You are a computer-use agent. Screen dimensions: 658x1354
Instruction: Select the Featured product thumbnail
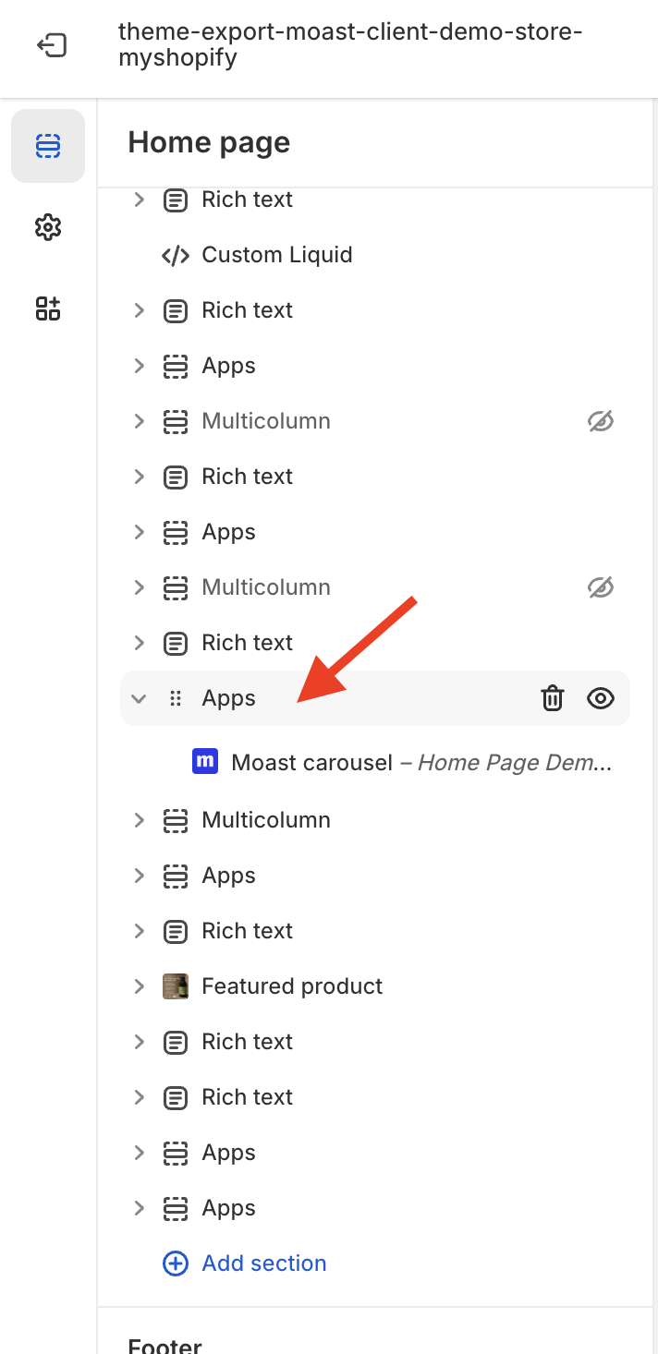176,986
